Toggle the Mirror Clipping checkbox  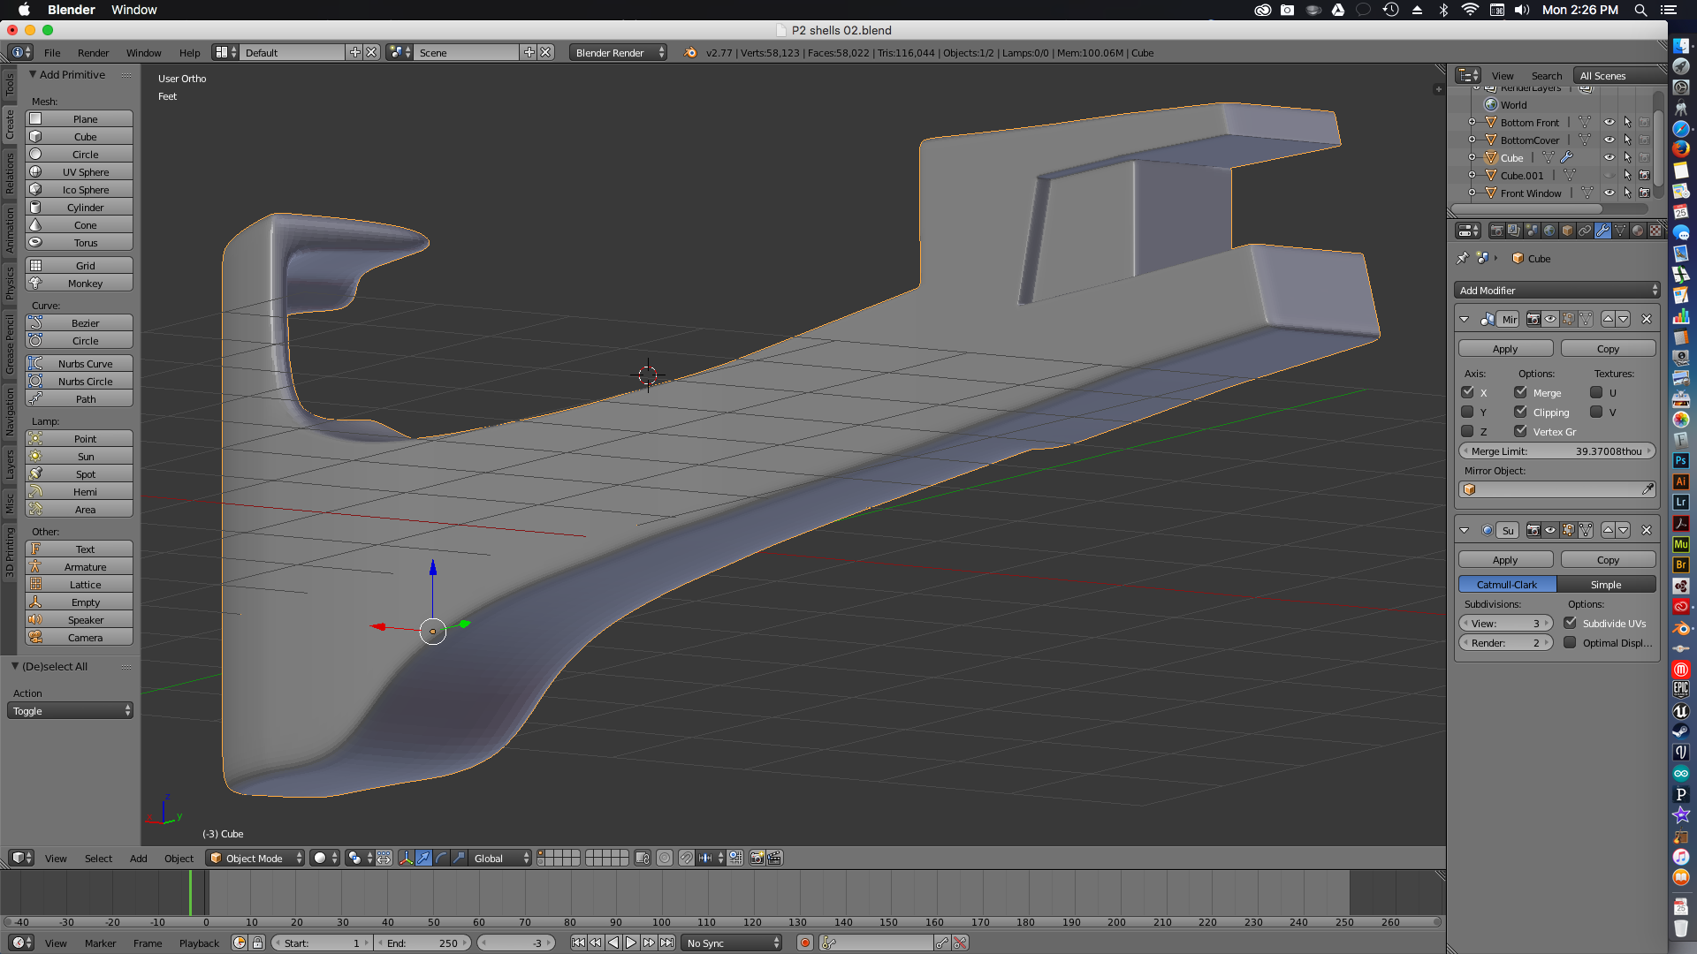pos(1521,412)
